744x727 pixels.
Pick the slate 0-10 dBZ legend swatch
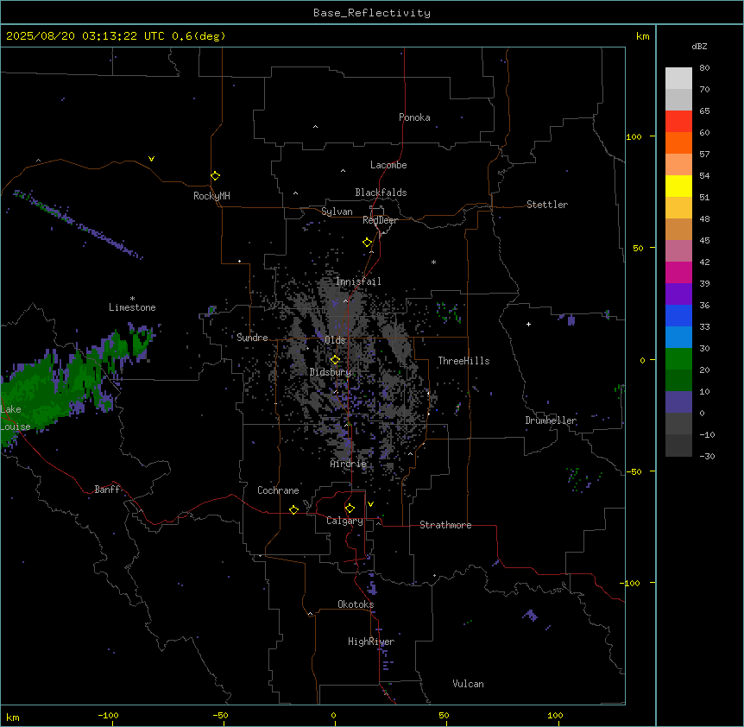pos(678,402)
